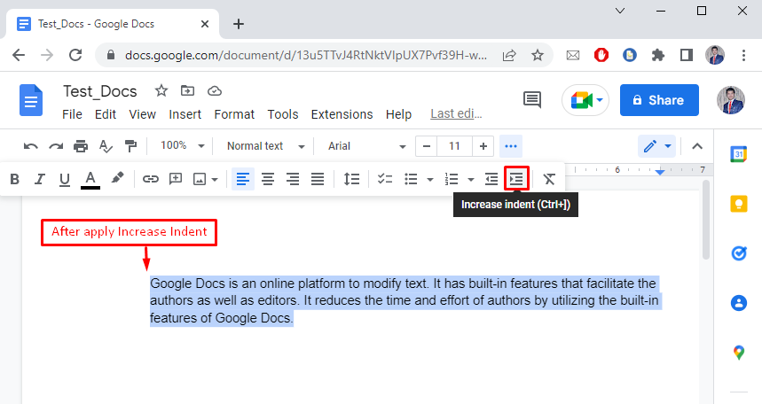Image resolution: width=762 pixels, height=404 pixels.
Task: Reload the page in Chrome
Action: (75, 55)
